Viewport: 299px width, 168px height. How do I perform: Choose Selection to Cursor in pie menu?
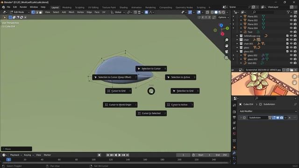(x=151, y=69)
